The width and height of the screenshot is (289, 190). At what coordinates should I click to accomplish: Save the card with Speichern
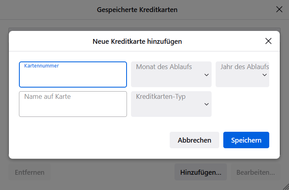(x=246, y=140)
